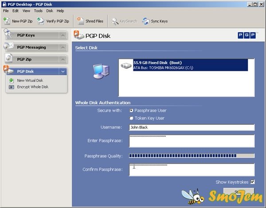Click the New Virtual Disk icon in sidebar
Viewport: 266px width, 208px height.
pos(12,81)
